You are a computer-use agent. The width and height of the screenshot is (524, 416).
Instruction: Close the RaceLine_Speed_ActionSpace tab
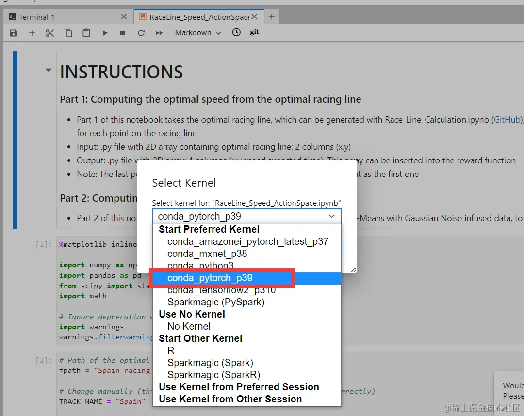click(x=254, y=16)
